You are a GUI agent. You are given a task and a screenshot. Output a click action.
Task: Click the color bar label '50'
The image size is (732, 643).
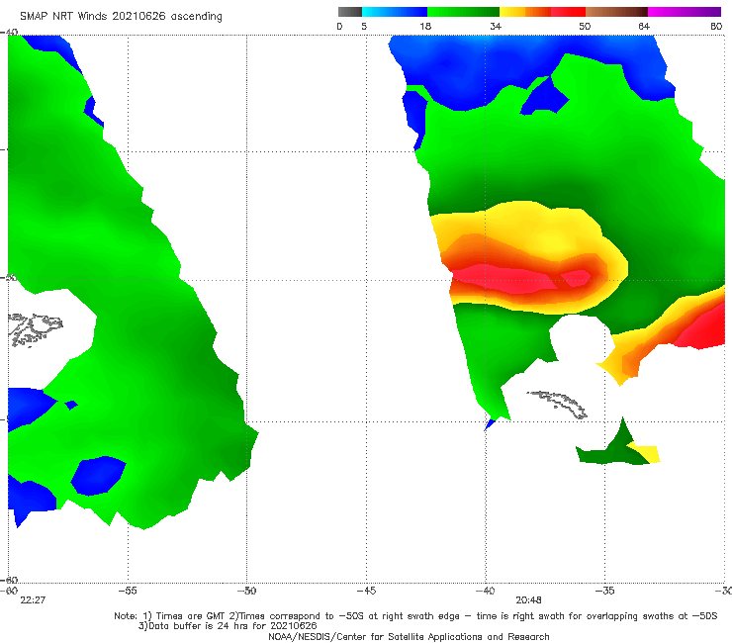point(585,26)
